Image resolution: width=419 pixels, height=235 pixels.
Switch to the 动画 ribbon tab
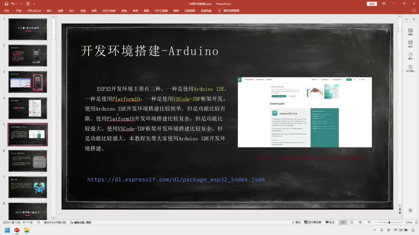point(94,11)
